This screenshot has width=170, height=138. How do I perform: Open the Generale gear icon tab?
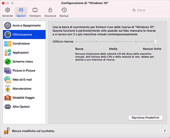[7, 10]
